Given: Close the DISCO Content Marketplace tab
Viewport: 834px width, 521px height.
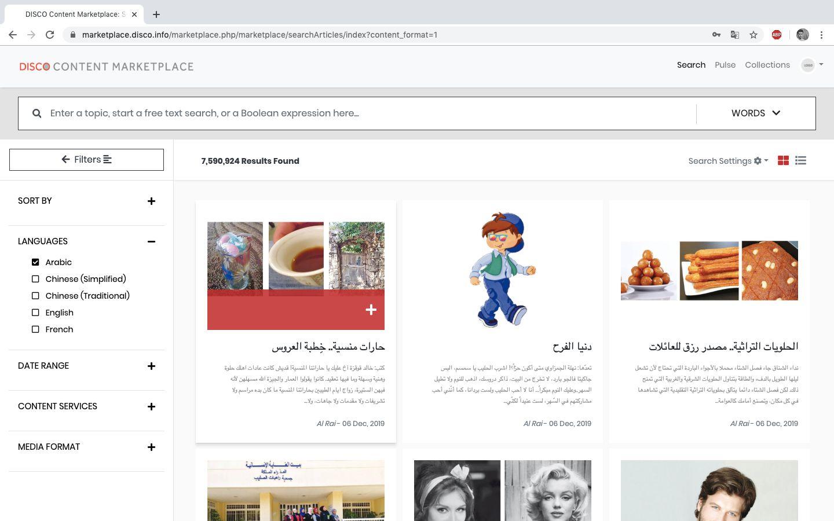Looking at the screenshot, I should pos(135,14).
